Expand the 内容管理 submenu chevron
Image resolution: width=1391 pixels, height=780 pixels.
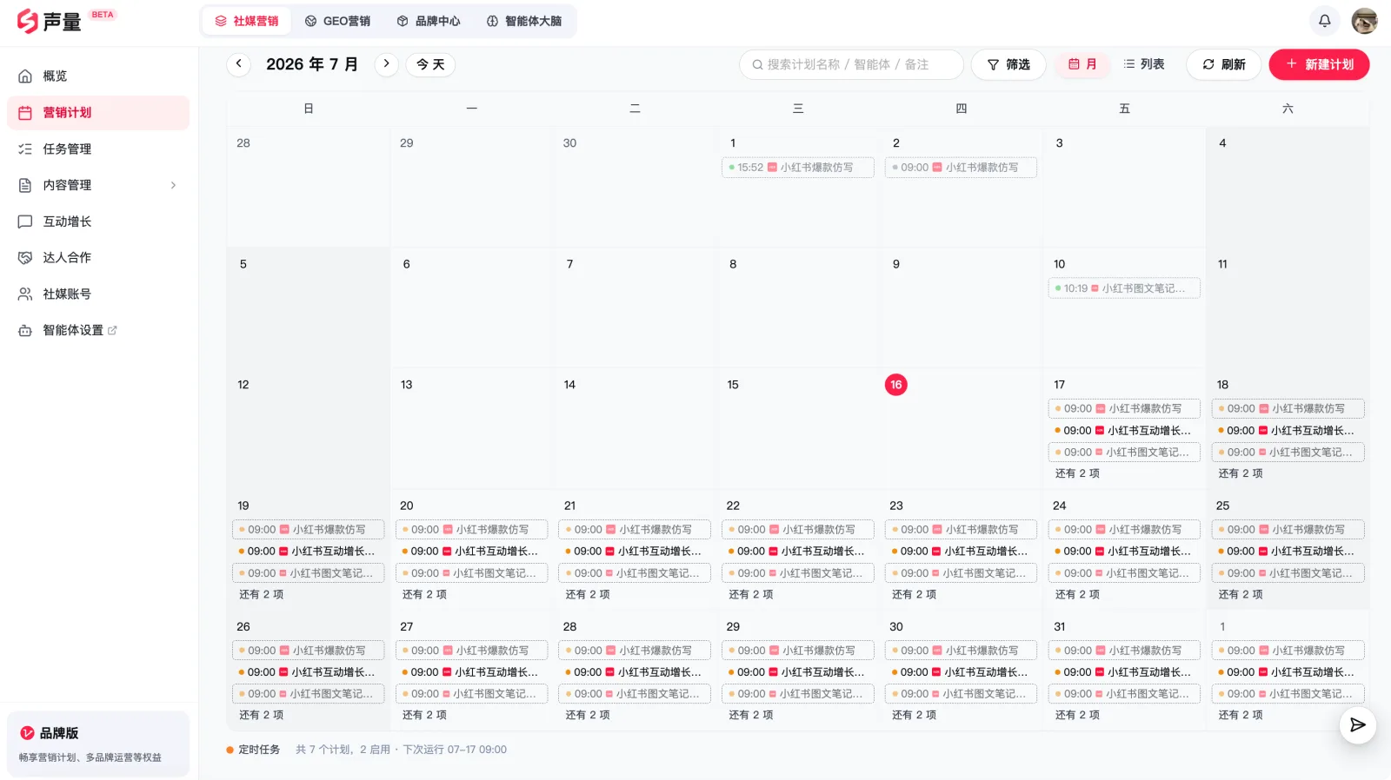click(173, 185)
